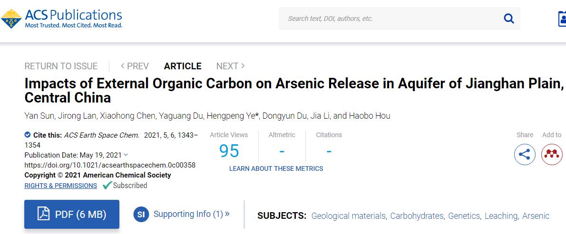Click the magnifying glass search icon
This screenshot has width=566, height=234.
[x=508, y=19]
